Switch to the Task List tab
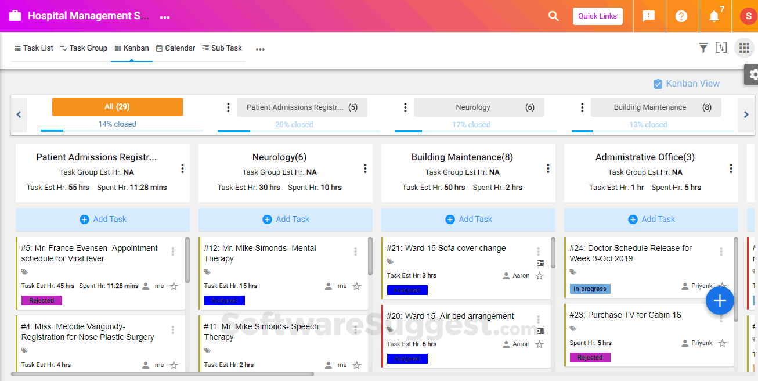This screenshot has width=758, height=381. [x=34, y=48]
